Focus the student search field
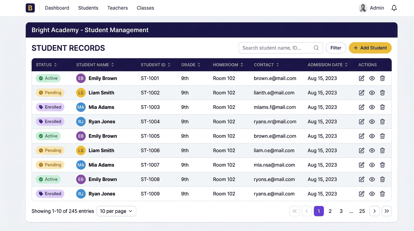 tap(281, 48)
